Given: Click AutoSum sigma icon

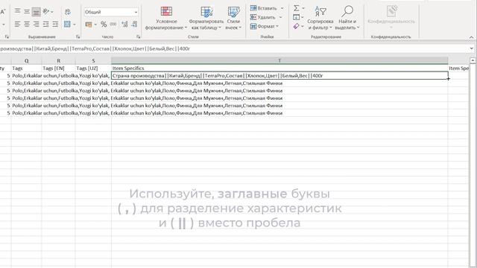Looking at the screenshot, I should point(296,8).
